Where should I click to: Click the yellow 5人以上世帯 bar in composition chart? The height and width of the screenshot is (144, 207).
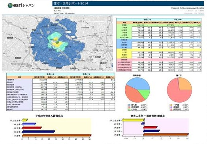[x=24, y=120]
